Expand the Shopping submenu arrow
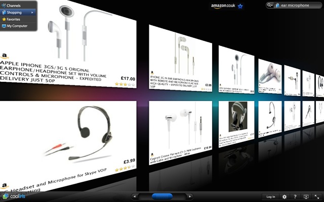324x202 pixels. point(32,13)
